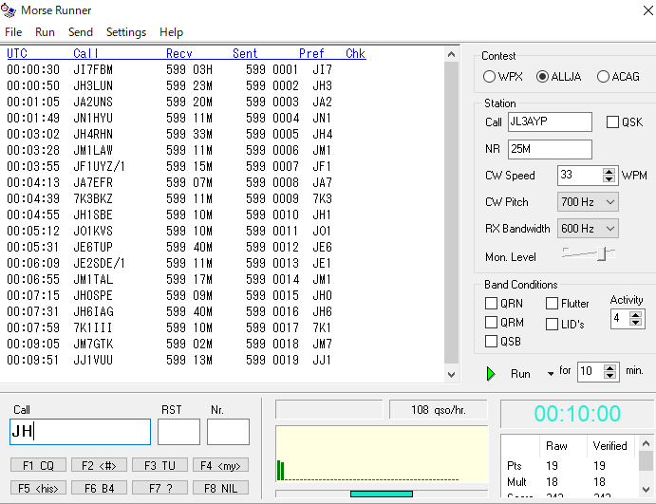Click the yellow spectrum display panel
The image size is (656, 504).
click(382, 455)
